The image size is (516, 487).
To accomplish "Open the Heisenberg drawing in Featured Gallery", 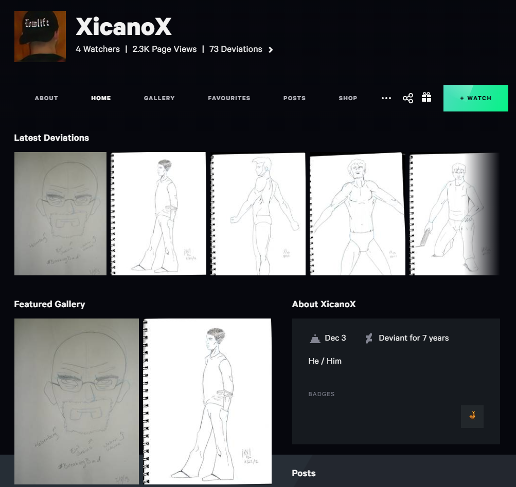I will [x=77, y=401].
